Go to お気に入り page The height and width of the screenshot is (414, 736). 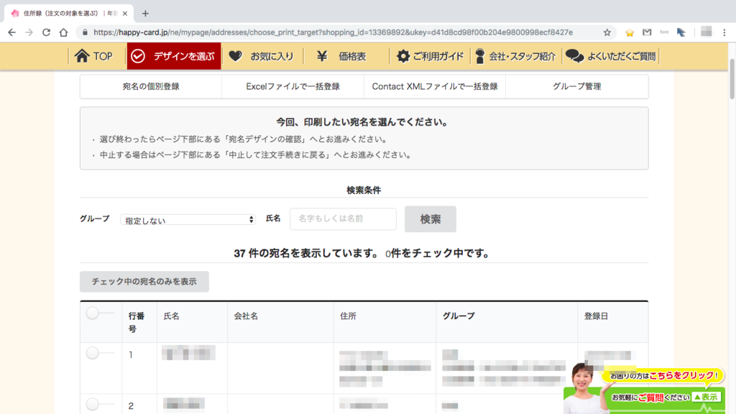pos(262,56)
